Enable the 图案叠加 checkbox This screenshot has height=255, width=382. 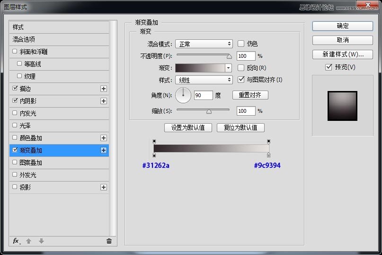point(15,162)
